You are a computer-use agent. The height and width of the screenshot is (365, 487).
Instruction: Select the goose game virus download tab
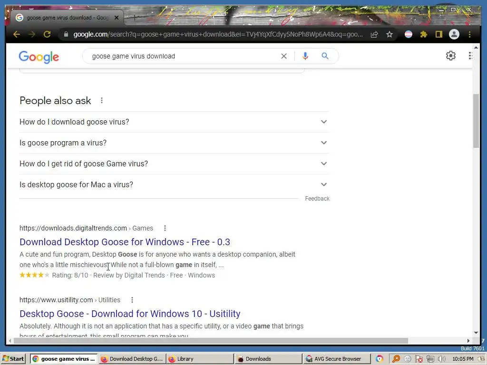coord(68,18)
